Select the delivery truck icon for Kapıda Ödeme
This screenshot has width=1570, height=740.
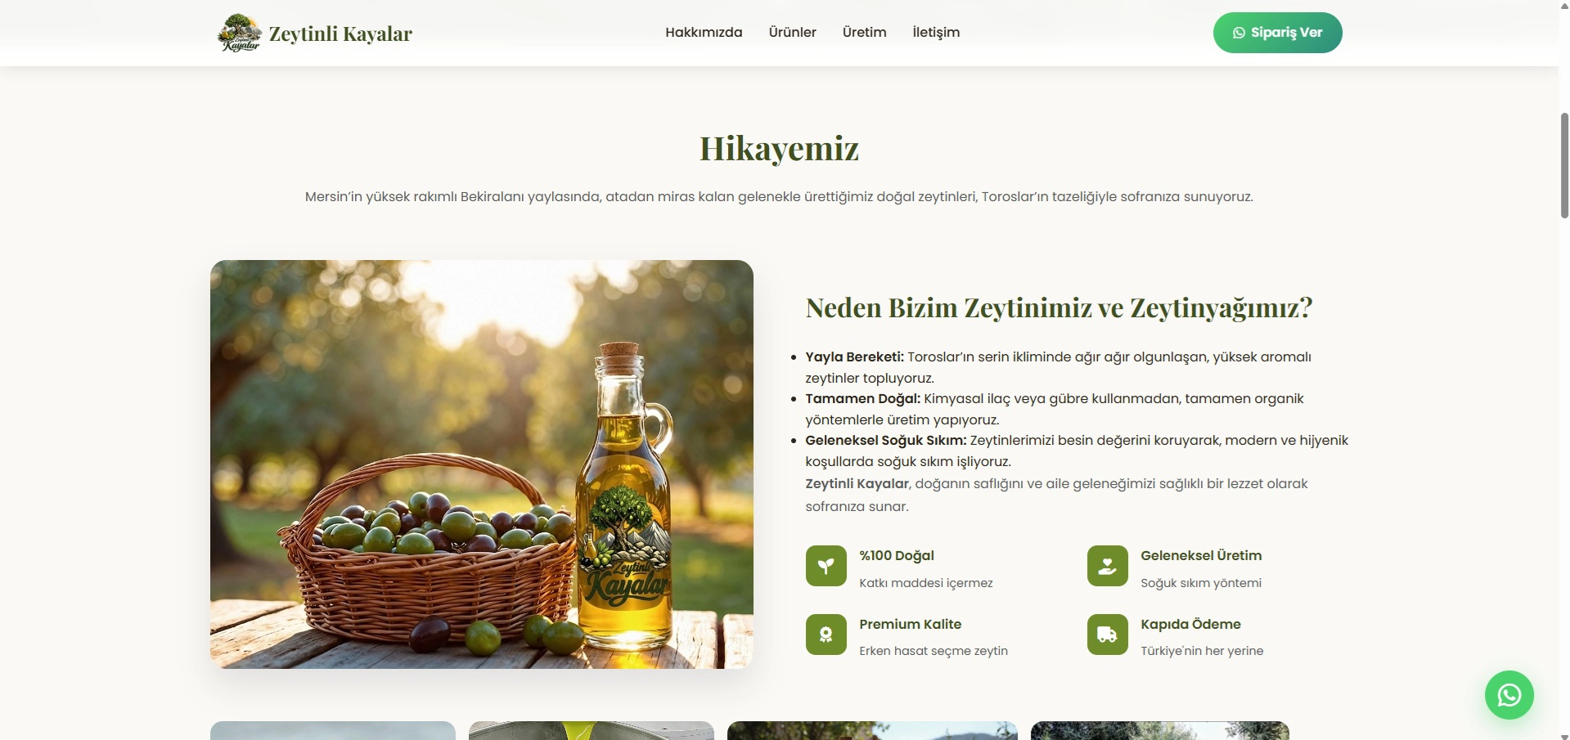pos(1106,634)
